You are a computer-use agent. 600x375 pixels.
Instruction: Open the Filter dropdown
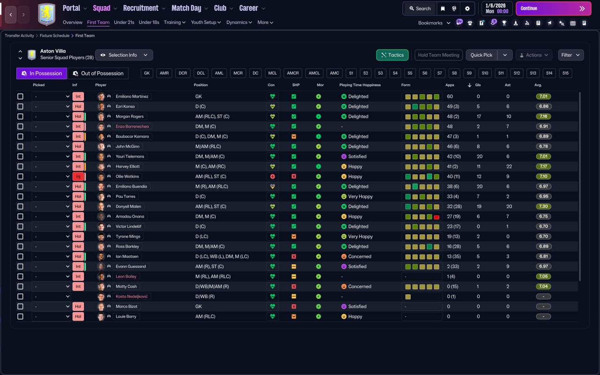point(571,55)
